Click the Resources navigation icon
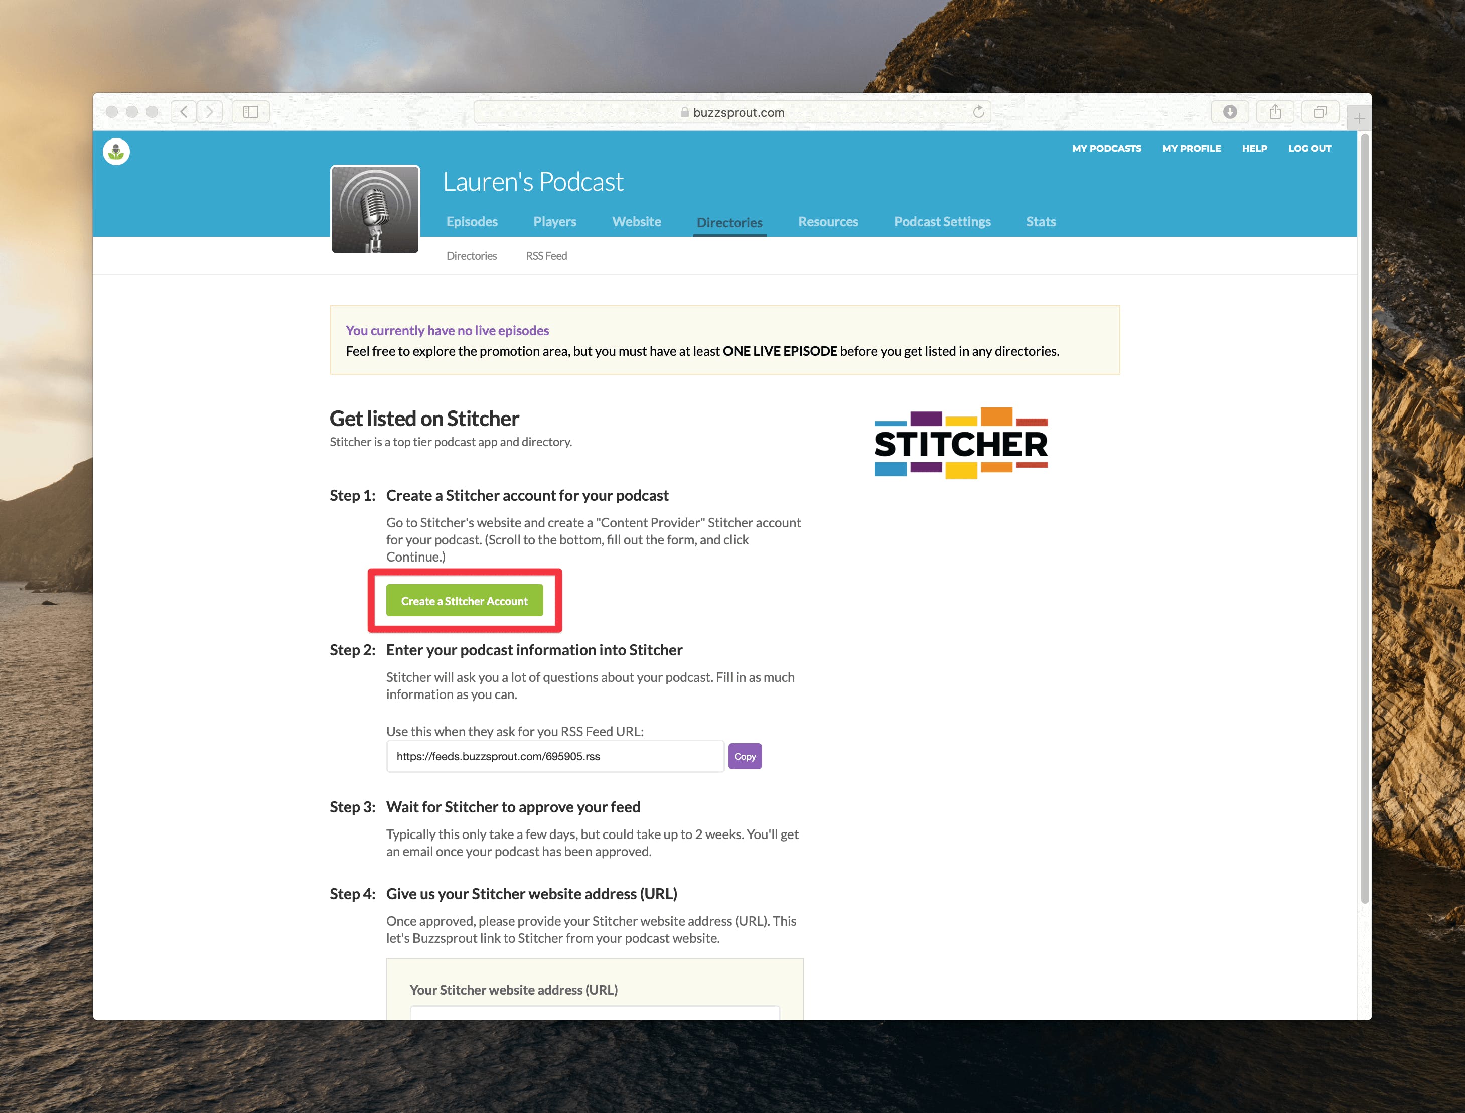Viewport: 1465px width, 1113px height. 828,221
